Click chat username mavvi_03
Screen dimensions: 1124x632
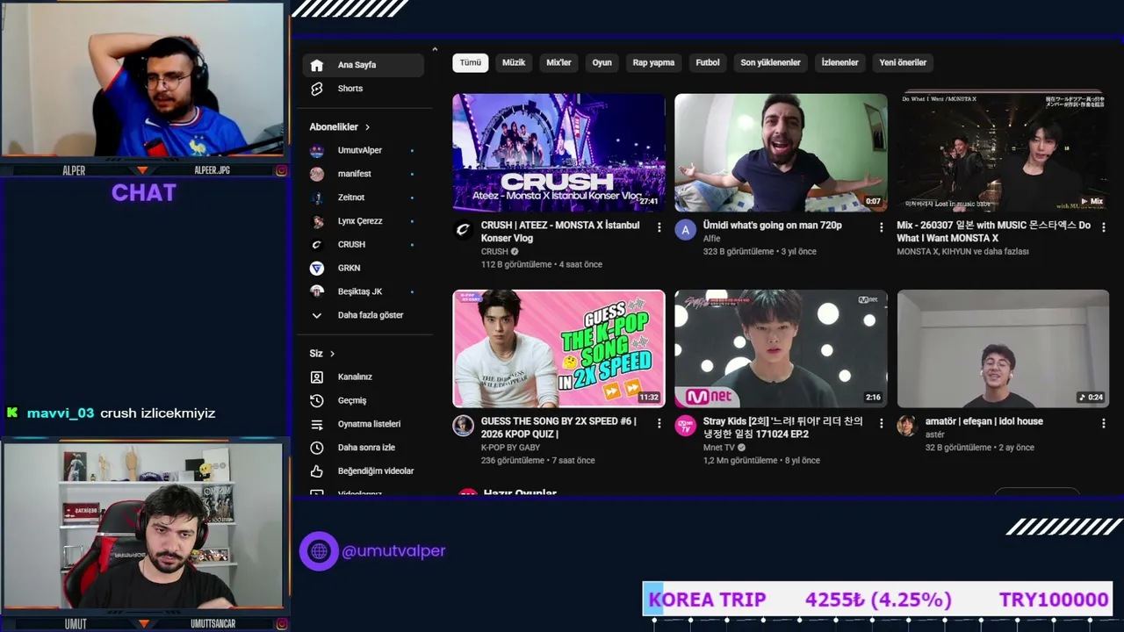(x=61, y=413)
